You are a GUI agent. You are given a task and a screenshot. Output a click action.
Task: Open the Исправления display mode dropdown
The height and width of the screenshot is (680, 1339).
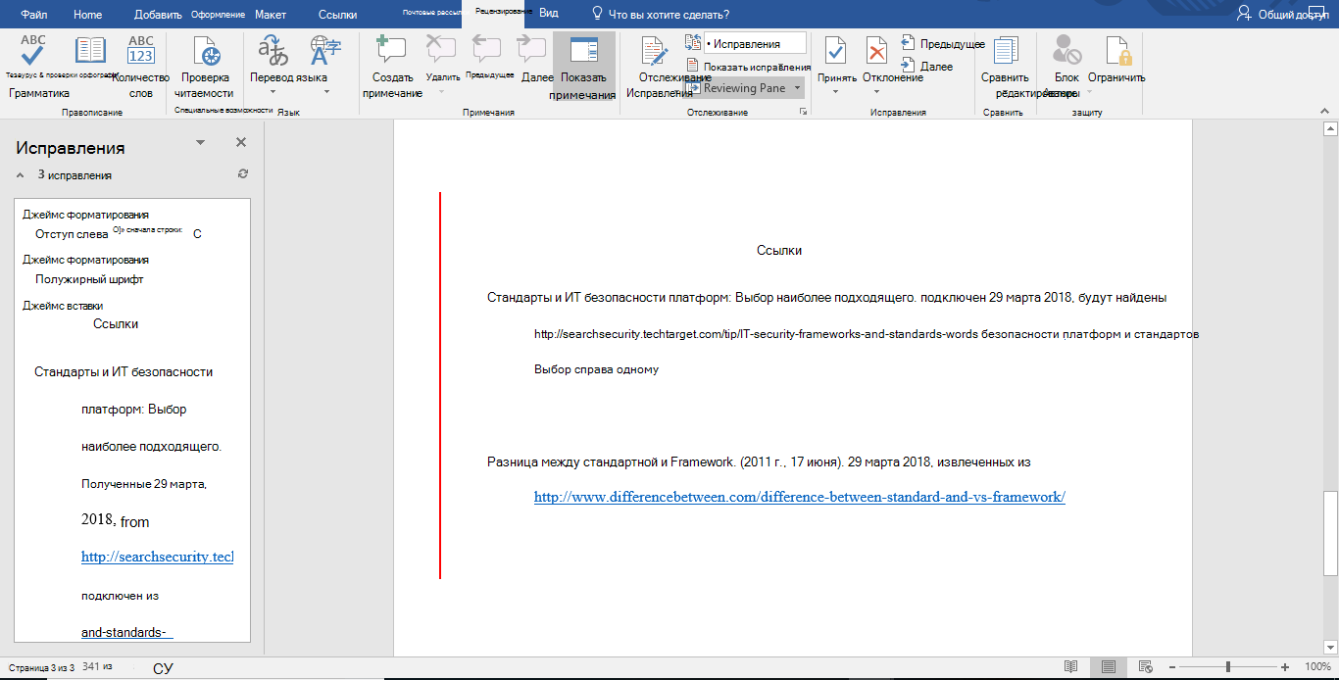[x=755, y=44]
